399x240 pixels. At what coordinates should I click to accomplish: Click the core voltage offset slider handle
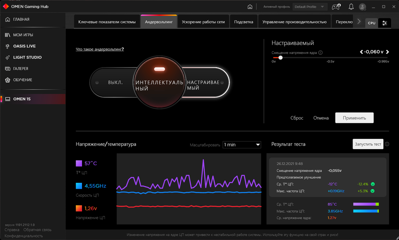281,58
